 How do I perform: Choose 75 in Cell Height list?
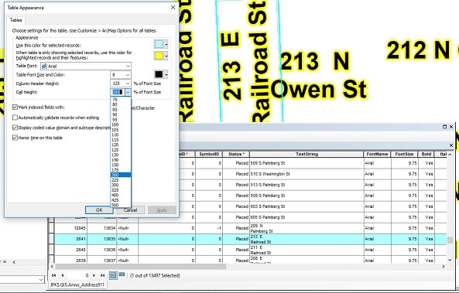click(121, 100)
